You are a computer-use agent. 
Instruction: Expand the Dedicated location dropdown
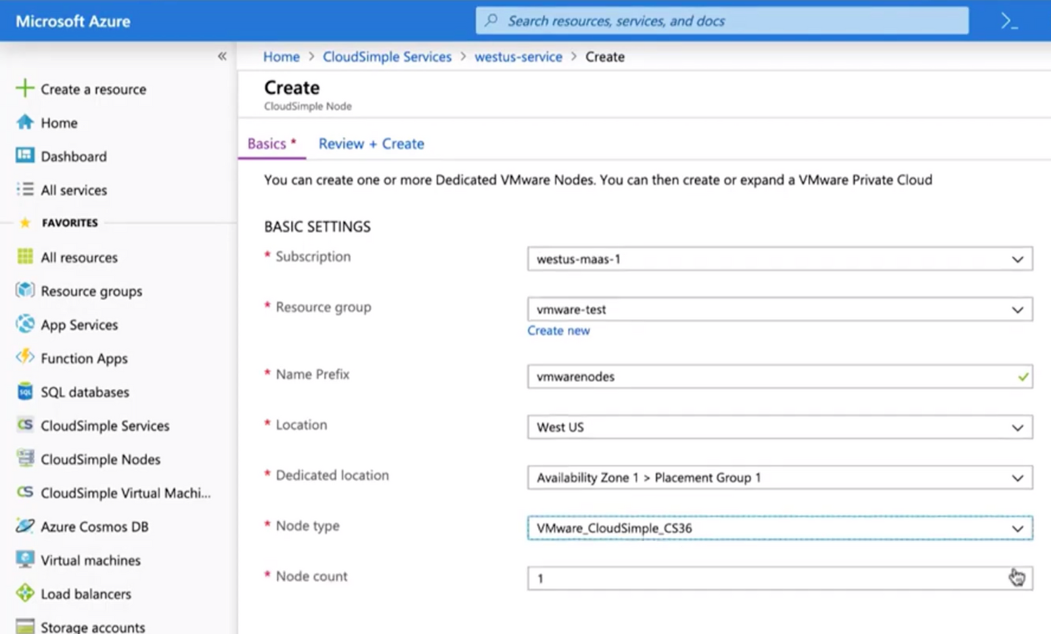780,478
